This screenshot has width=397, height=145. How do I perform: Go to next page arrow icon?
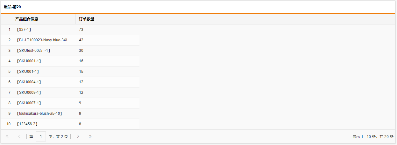[x=78, y=136]
